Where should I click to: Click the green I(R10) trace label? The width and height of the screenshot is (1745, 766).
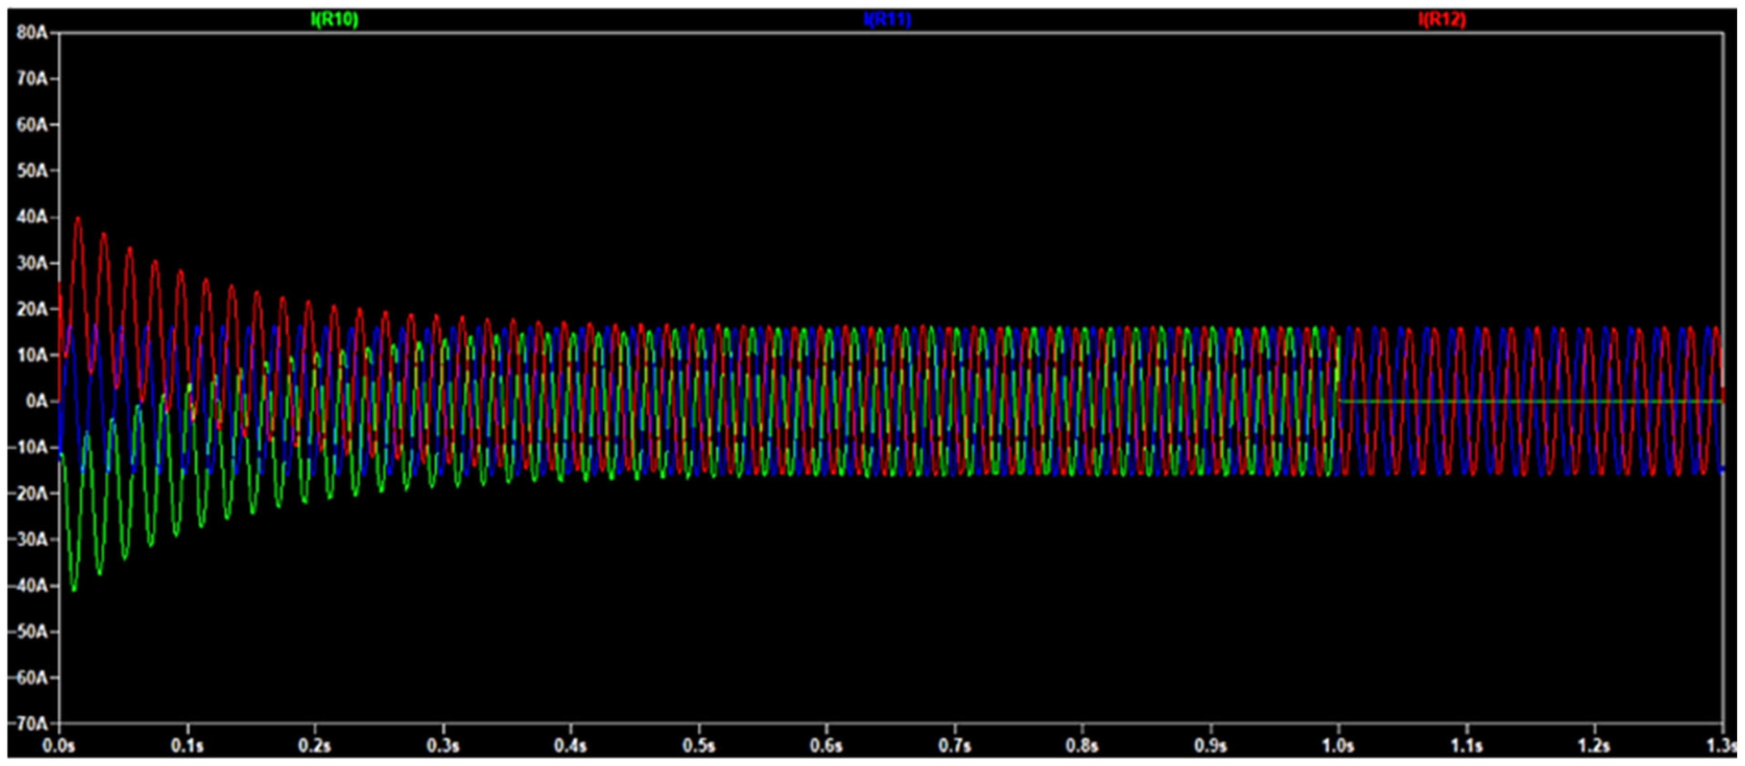tap(334, 19)
